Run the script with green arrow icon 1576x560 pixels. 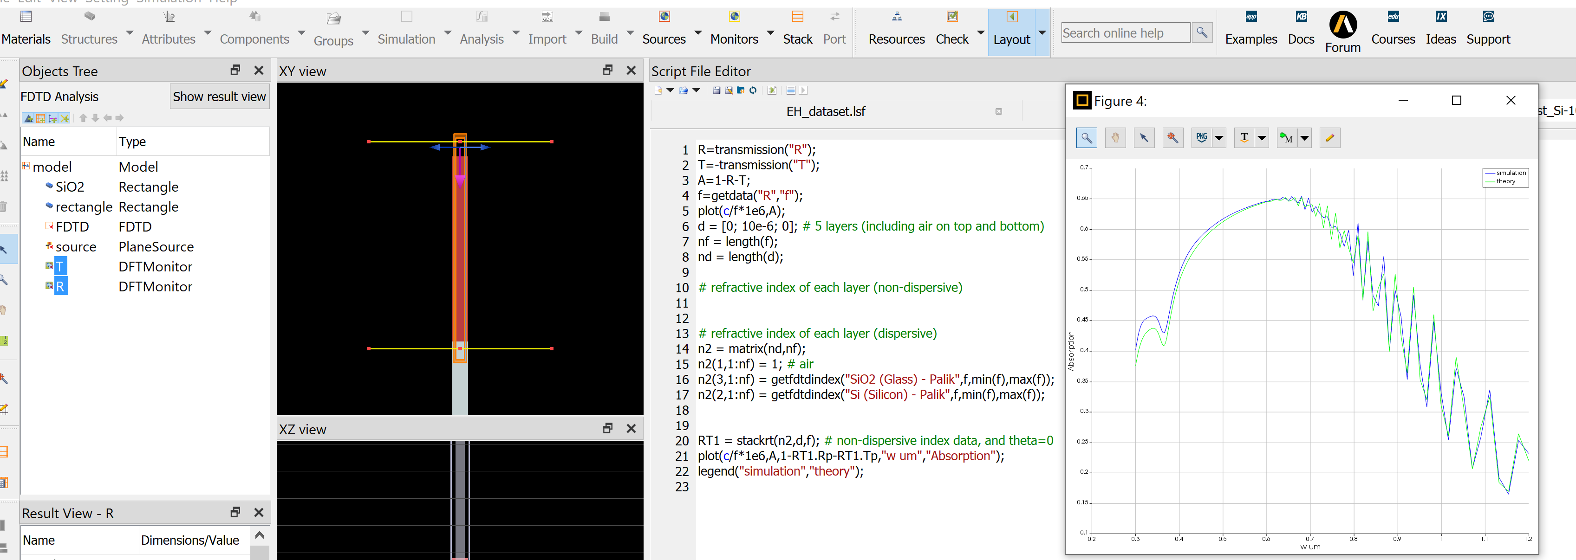pyautogui.click(x=772, y=90)
